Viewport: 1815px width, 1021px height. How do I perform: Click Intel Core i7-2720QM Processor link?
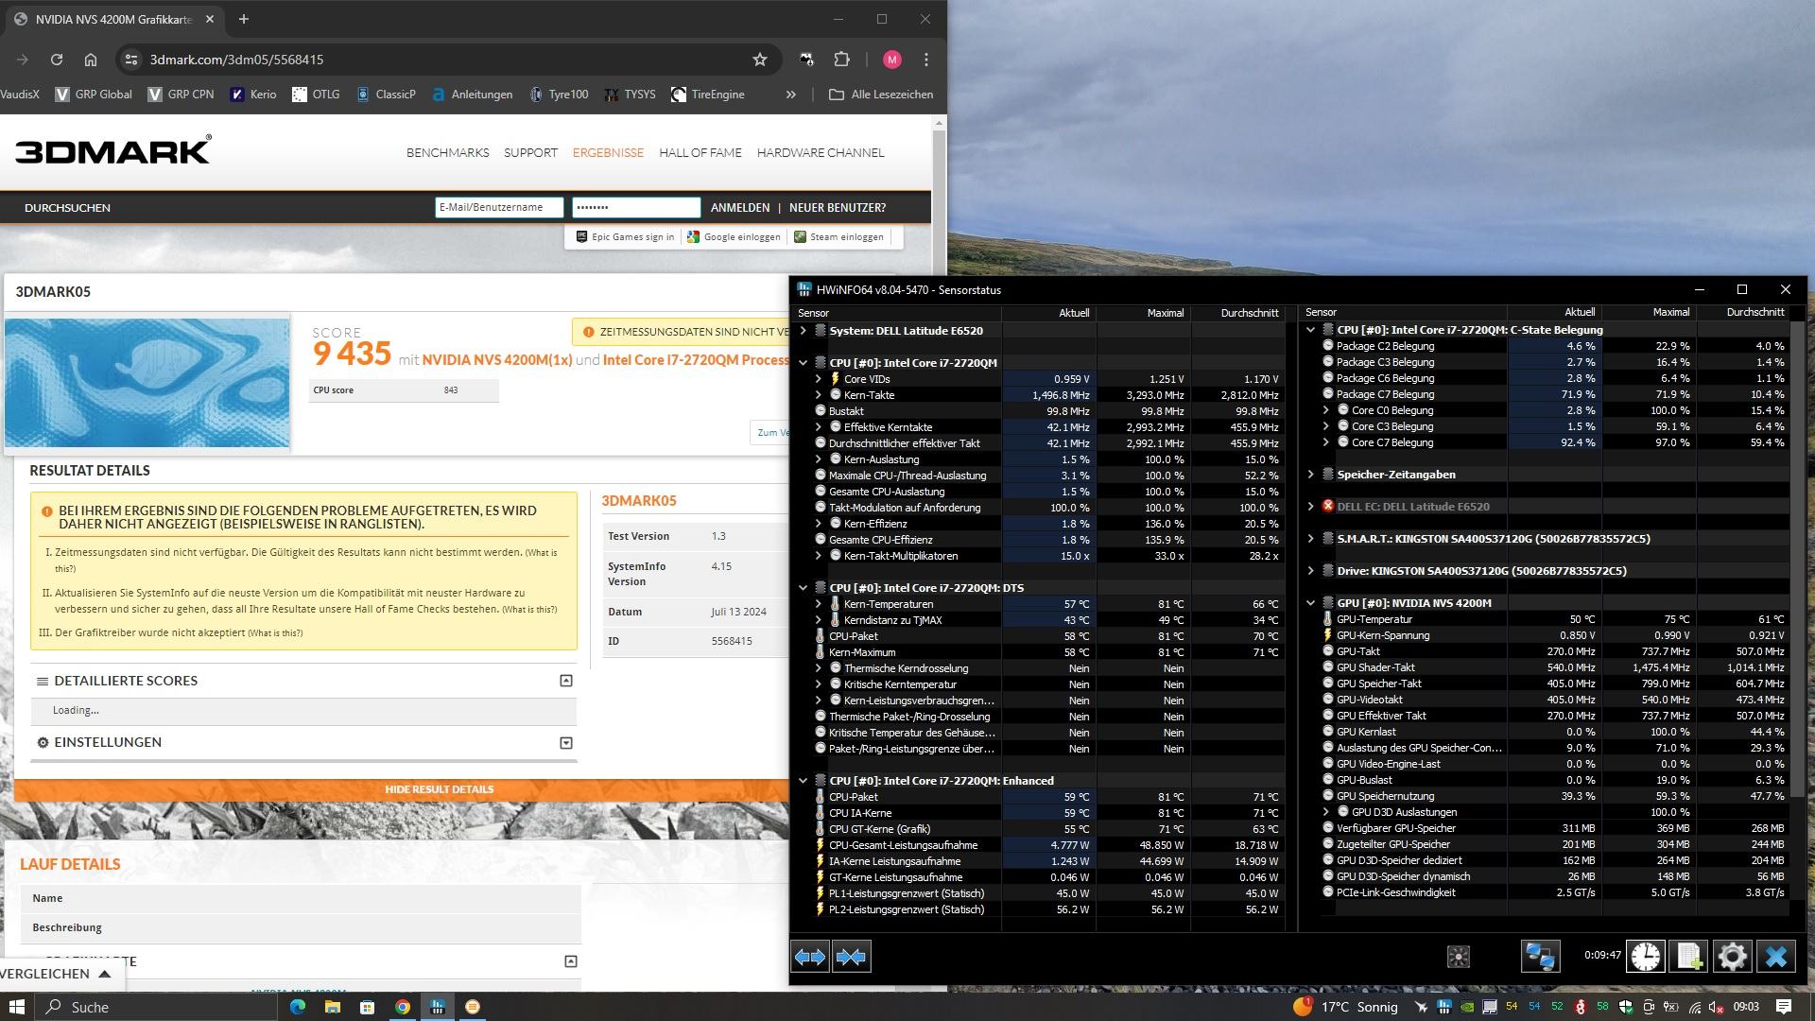pyautogui.click(x=696, y=359)
